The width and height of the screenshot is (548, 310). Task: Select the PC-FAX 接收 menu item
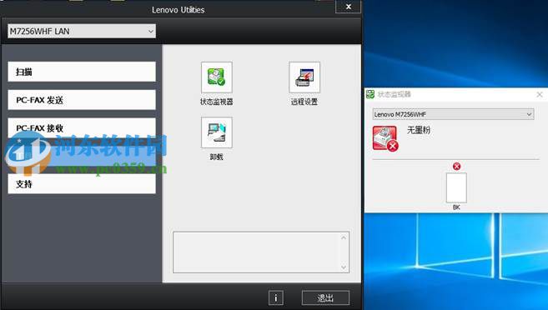tap(82, 127)
